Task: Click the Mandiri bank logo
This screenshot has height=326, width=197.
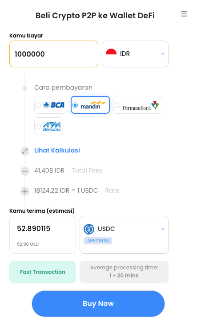Action: point(93,105)
